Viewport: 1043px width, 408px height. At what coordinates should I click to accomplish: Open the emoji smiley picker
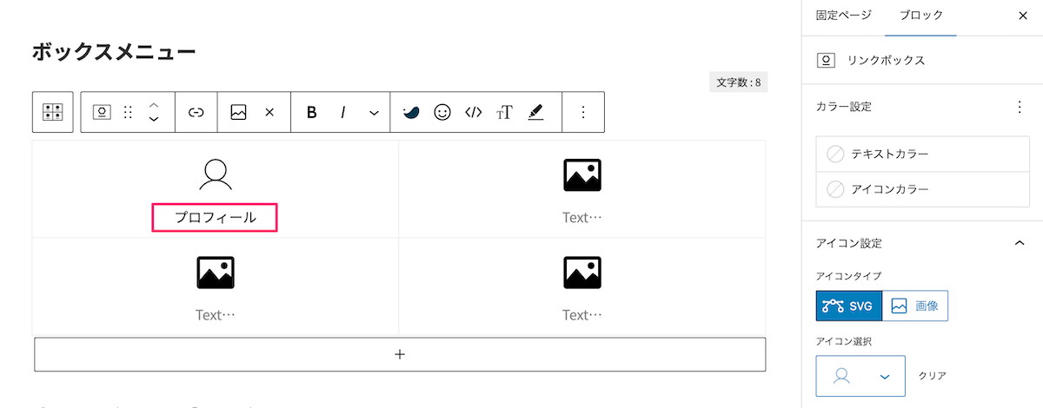pyautogui.click(x=442, y=112)
